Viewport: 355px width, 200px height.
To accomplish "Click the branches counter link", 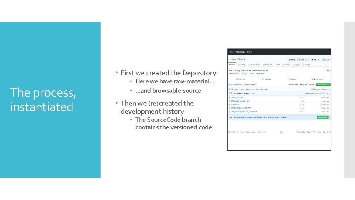I will [x=266, y=79].
